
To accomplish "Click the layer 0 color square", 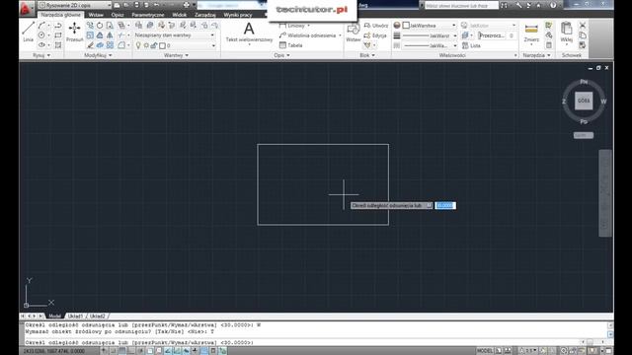I will [x=162, y=45].
